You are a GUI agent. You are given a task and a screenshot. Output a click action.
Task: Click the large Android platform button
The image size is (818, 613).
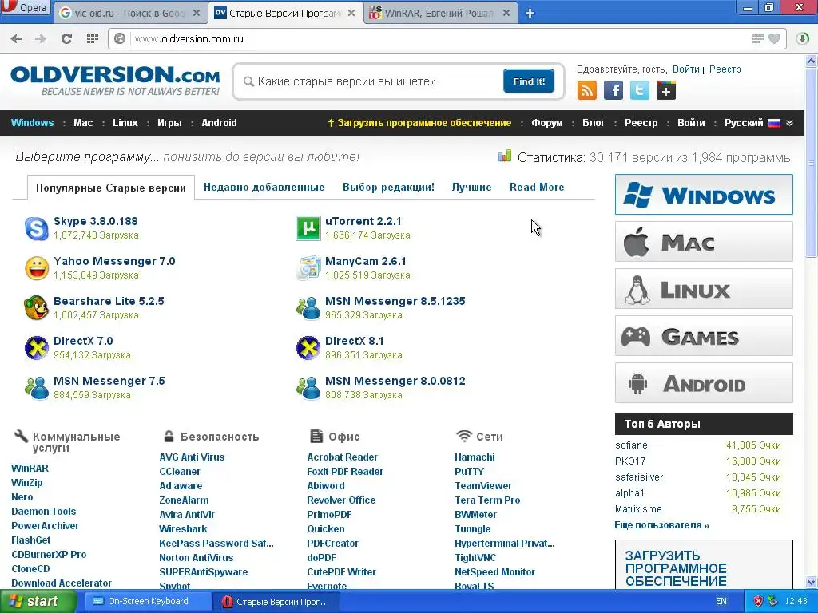(704, 383)
